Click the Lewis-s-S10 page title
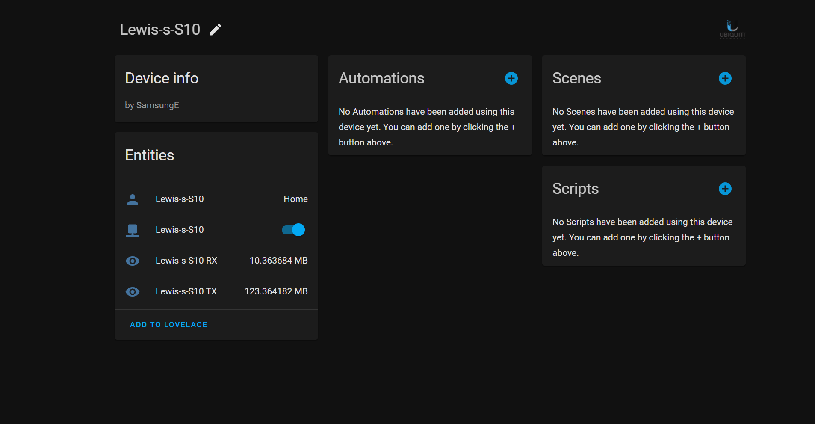Image resolution: width=815 pixels, height=424 pixels. click(160, 30)
